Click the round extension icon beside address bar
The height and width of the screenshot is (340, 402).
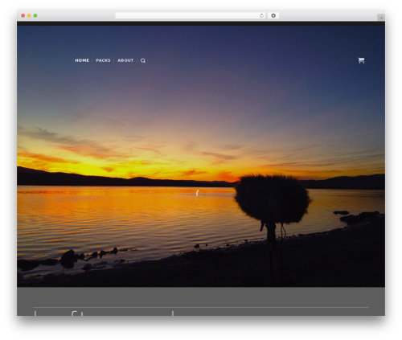click(x=273, y=15)
